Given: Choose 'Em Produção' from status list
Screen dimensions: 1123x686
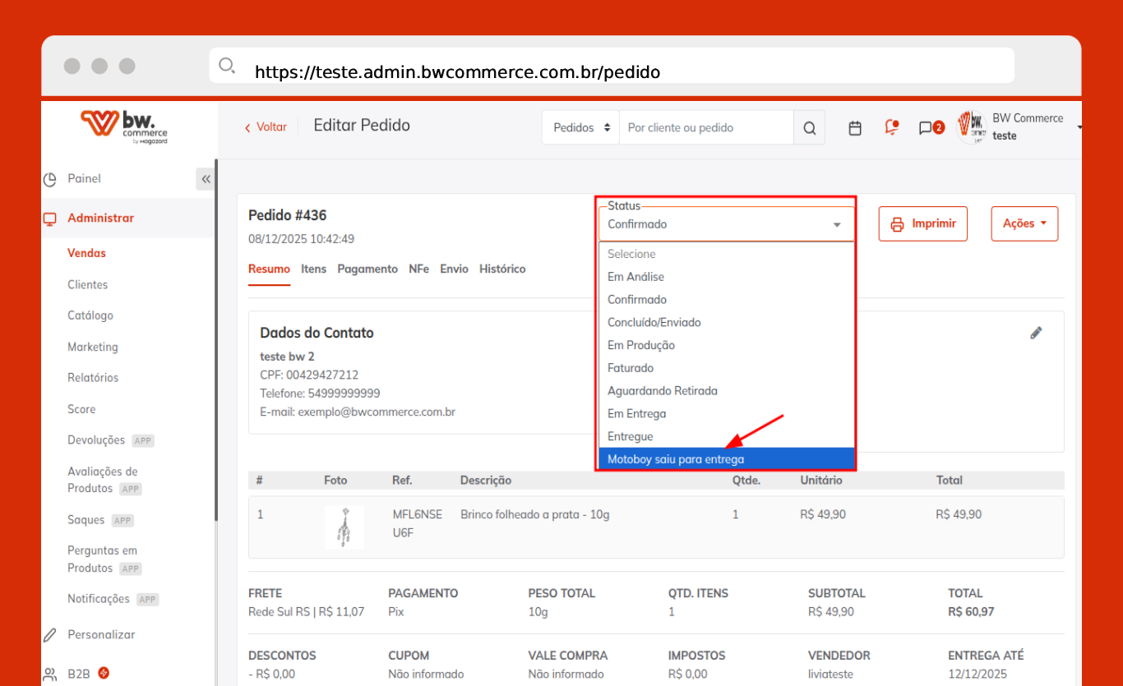Looking at the screenshot, I should point(641,345).
